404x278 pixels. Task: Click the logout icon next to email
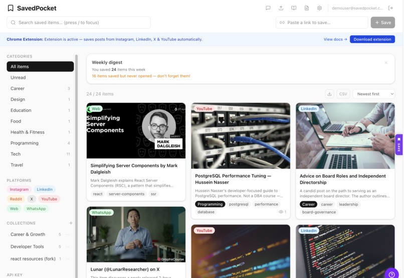pos(390,8)
